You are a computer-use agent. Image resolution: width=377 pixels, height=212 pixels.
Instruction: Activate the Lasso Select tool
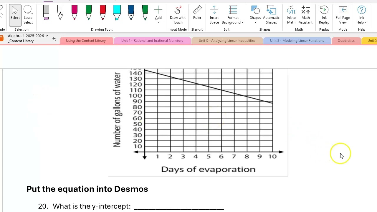pos(28,15)
